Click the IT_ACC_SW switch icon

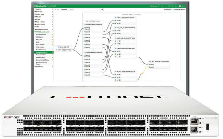coord(149,61)
